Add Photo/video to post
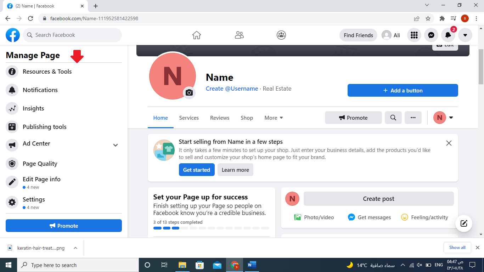This screenshot has height=272, width=484. [314, 217]
